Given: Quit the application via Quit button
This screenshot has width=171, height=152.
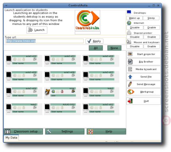Looking at the screenshot, I should coord(144,101).
